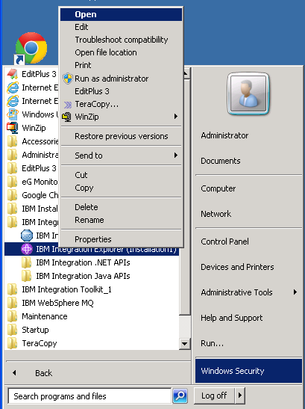Click the search magnifier icon button
Image resolution: width=305 pixels, height=409 pixels.
point(180,396)
